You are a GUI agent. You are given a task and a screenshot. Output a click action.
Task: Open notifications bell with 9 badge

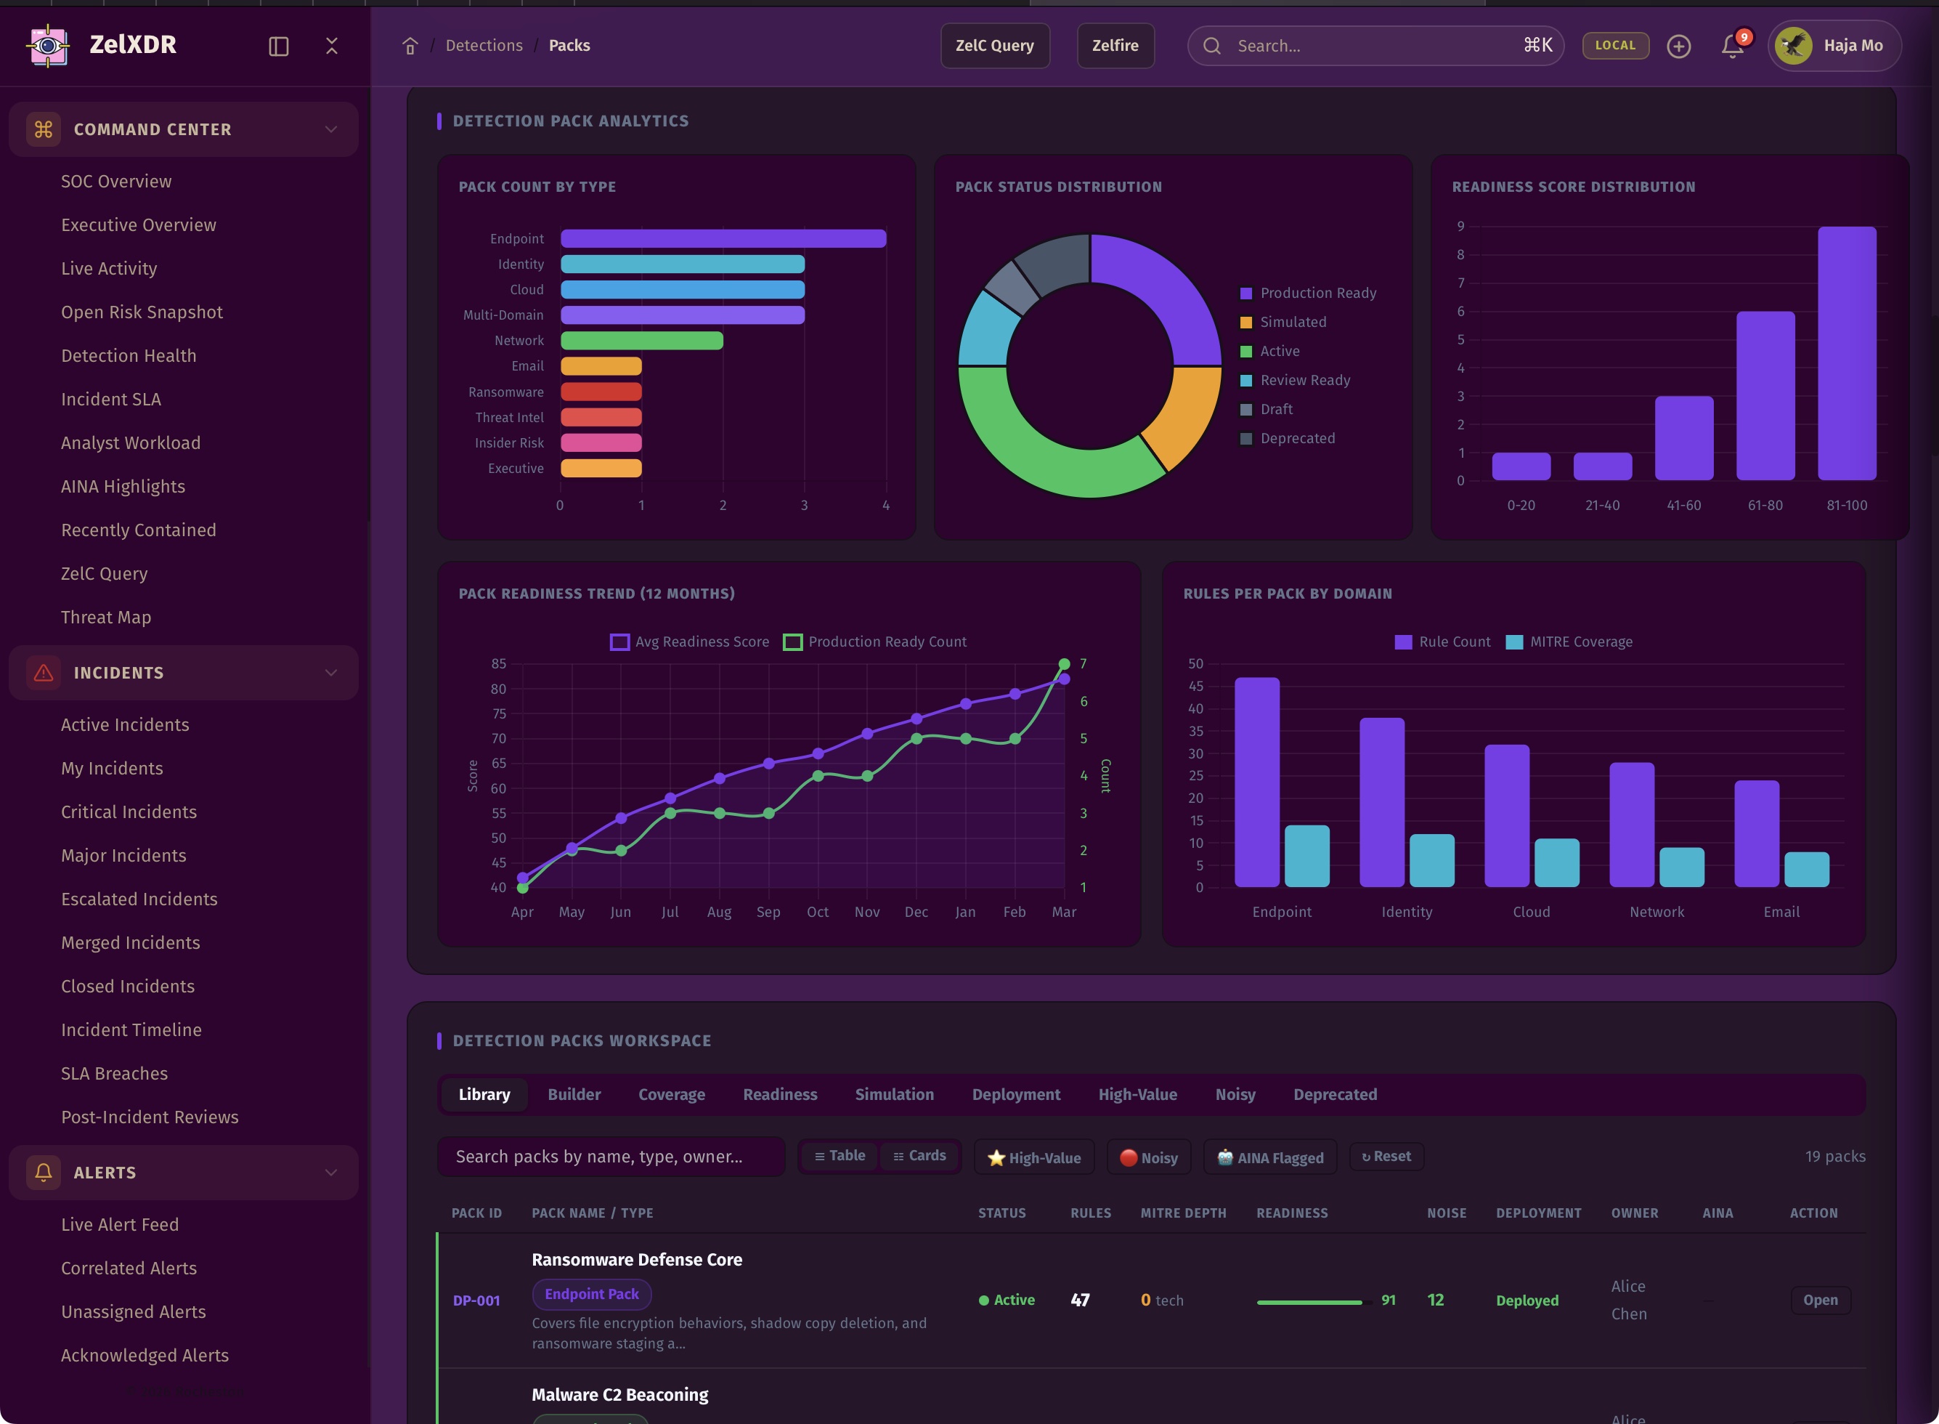(1732, 46)
